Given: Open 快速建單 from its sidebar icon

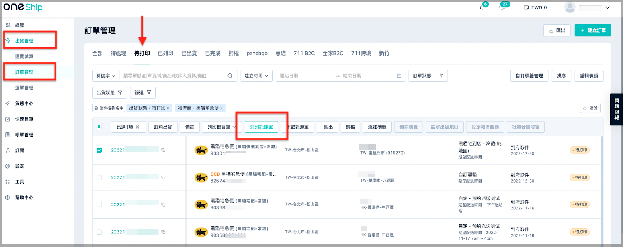Looking at the screenshot, I should tap(8, 119).
